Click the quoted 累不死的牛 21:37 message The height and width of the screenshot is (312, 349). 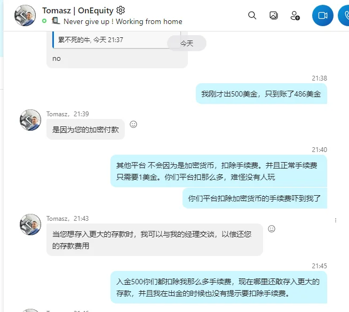click(117, 40)
